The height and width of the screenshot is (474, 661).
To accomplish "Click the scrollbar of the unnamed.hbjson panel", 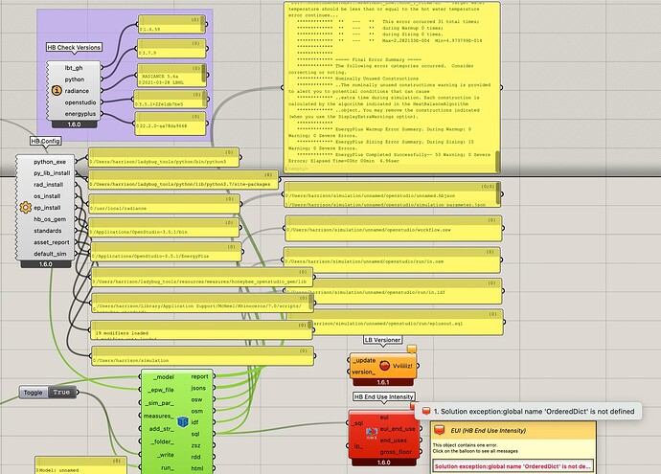I will [x=498, y=193].
